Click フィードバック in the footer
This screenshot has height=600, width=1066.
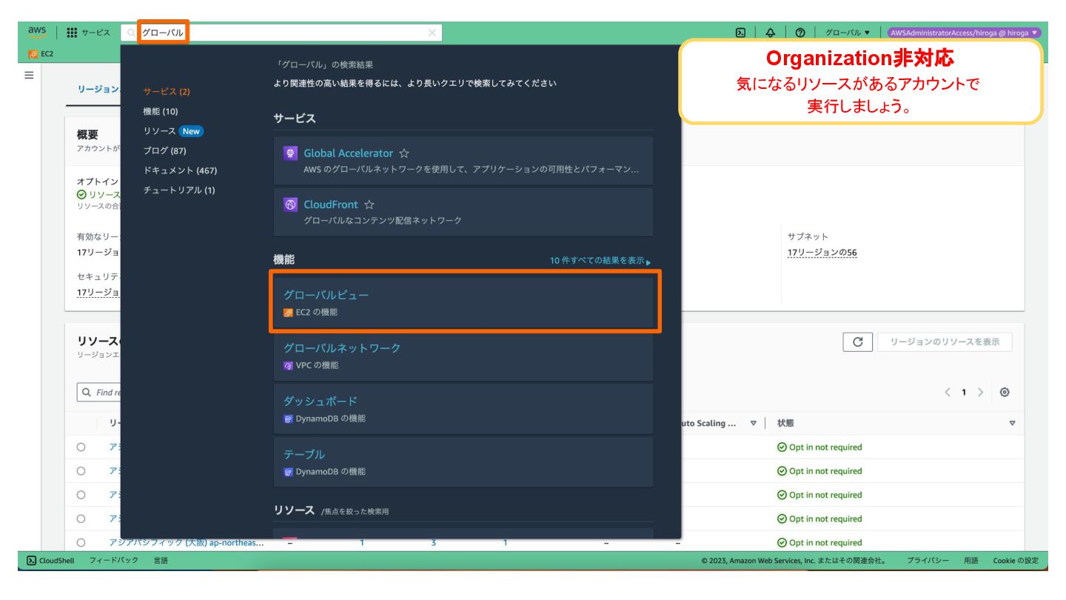pos(114,561)
